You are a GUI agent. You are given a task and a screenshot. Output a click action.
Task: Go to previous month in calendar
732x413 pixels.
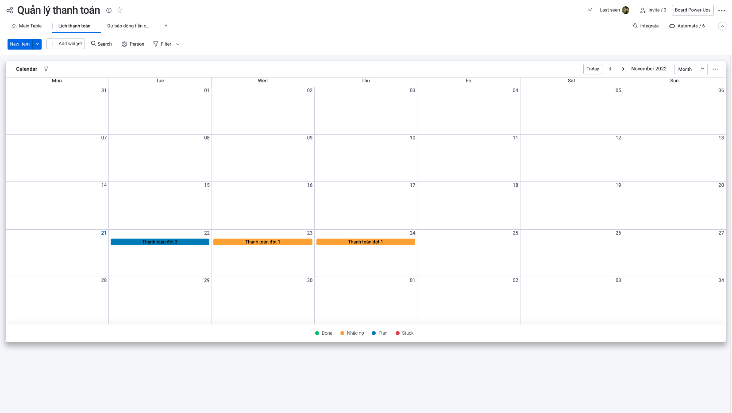point(610,69)
